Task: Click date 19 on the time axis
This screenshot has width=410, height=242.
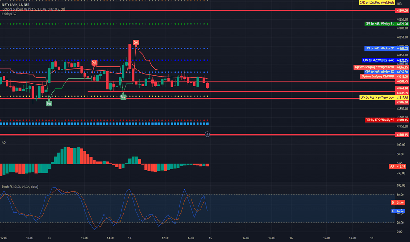Action: pos(372,238)
